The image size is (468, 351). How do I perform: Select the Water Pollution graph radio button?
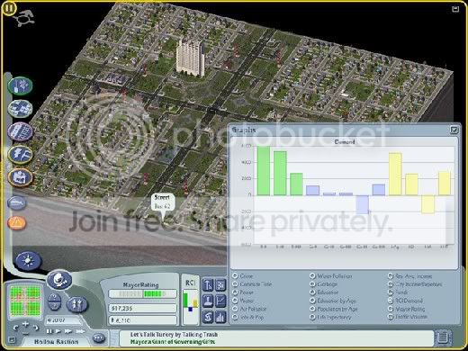click(312, 275)
